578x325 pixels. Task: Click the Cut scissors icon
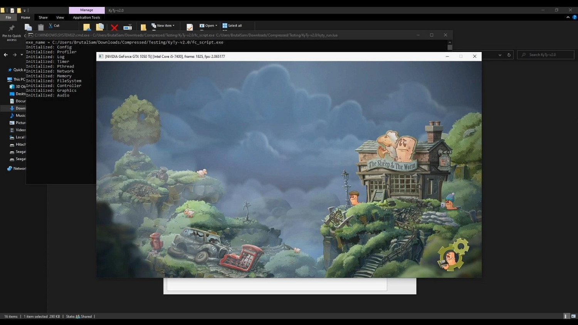(51, 25)
